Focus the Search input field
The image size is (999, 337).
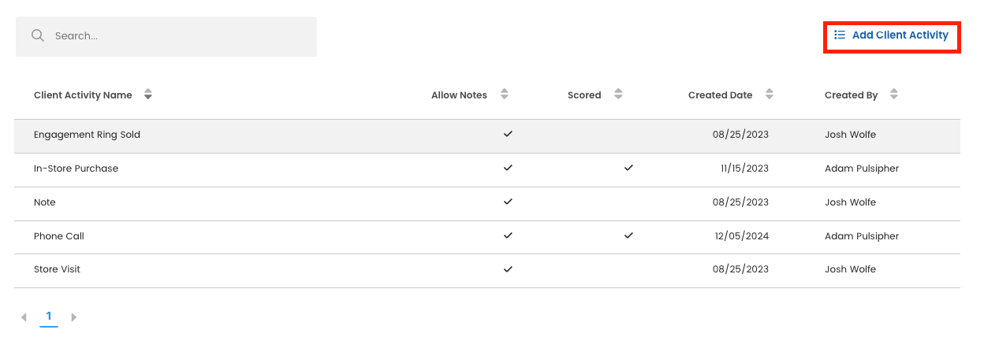[x=181, y=36]
